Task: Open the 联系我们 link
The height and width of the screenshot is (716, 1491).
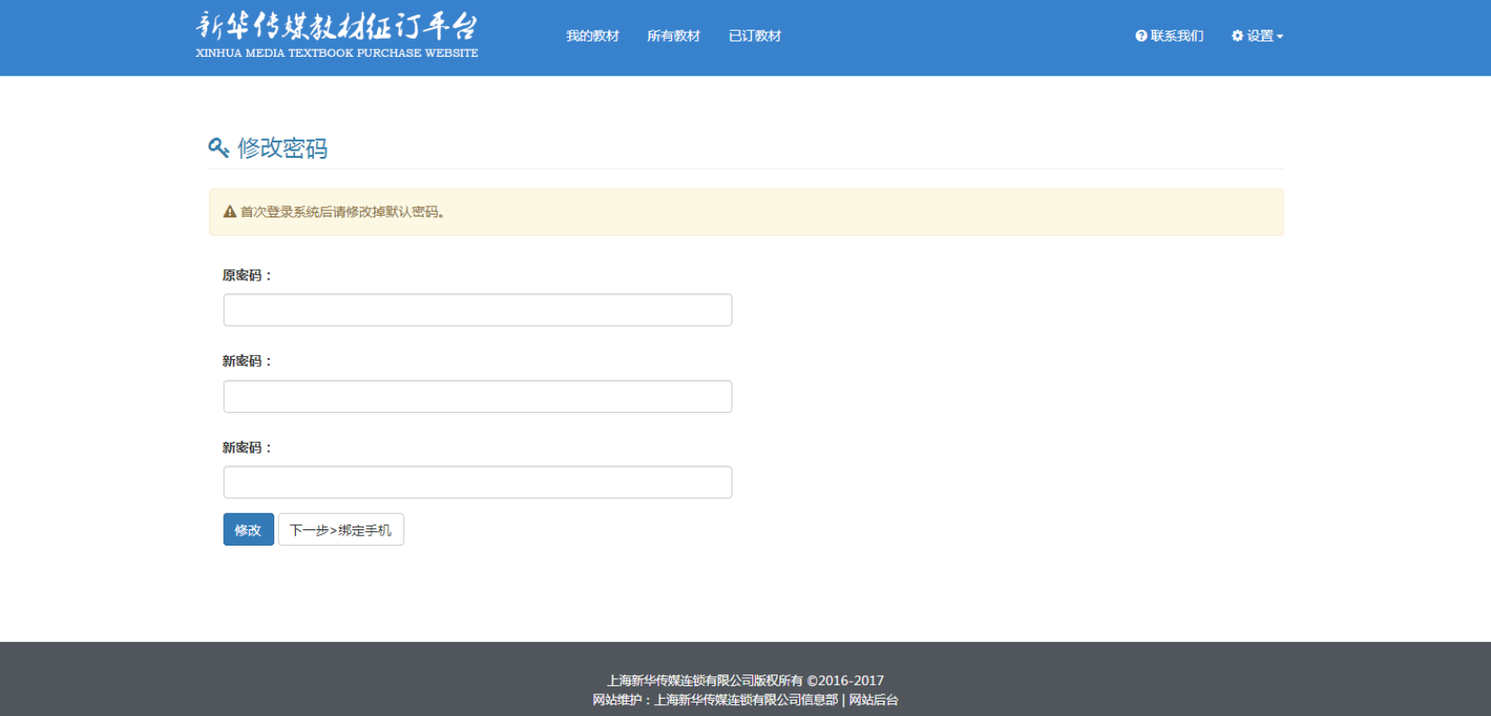Action: [1176, 36]
